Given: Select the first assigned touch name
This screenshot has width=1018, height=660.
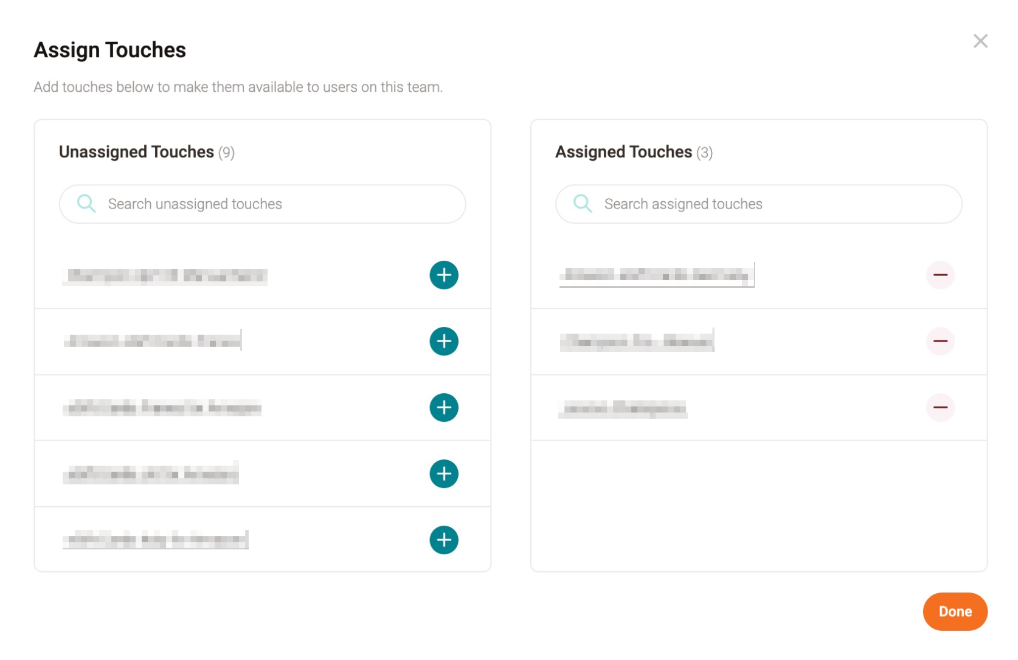Looking at the screenshot, I should [657, 275].
